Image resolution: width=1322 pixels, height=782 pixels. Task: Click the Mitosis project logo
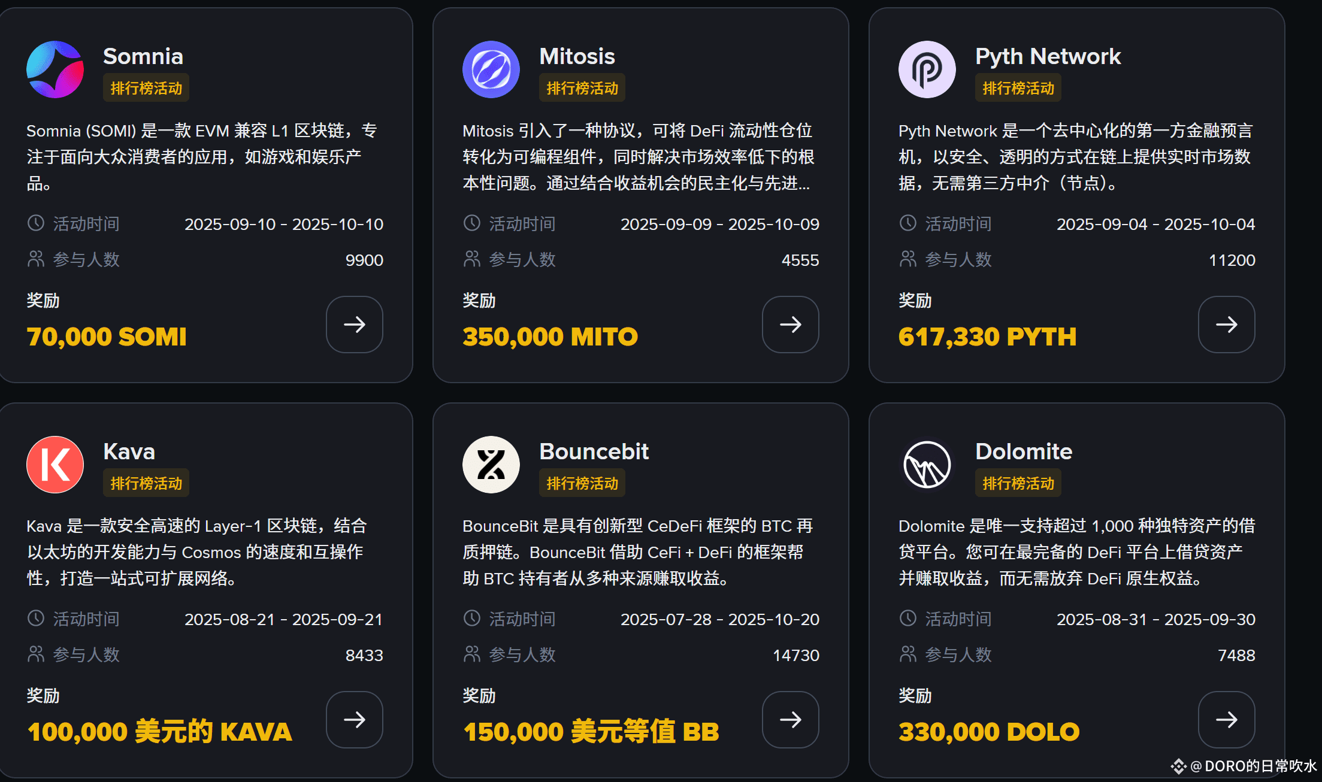(491, 69)
